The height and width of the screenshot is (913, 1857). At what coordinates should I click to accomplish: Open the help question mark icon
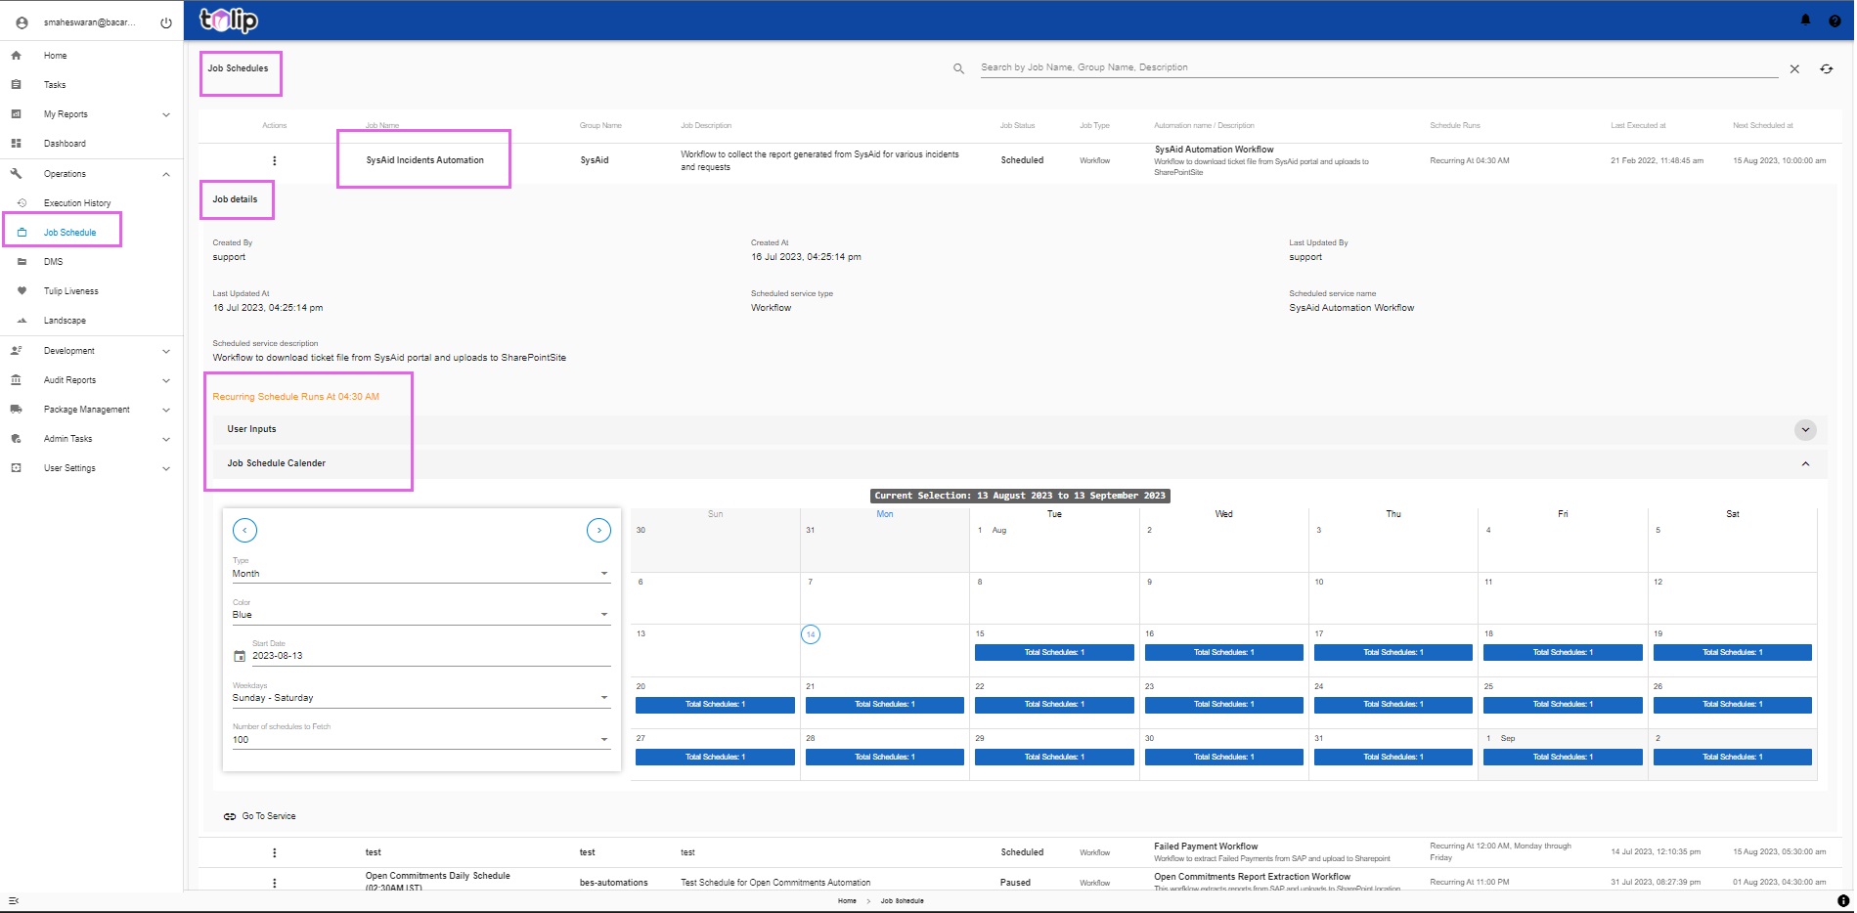(1835, 21)
